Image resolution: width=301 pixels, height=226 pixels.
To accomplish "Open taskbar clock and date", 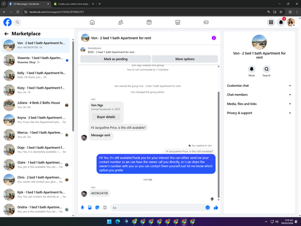I will click(x=287, y=222).
